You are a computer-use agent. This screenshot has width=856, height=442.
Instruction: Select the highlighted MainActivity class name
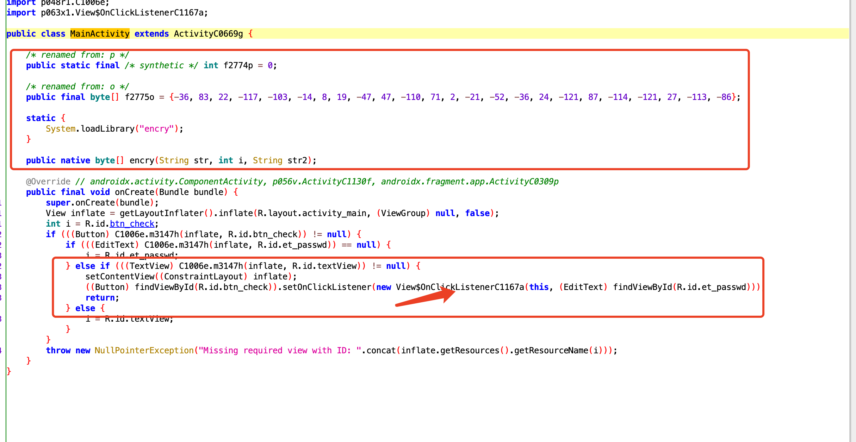click(100, 34)
